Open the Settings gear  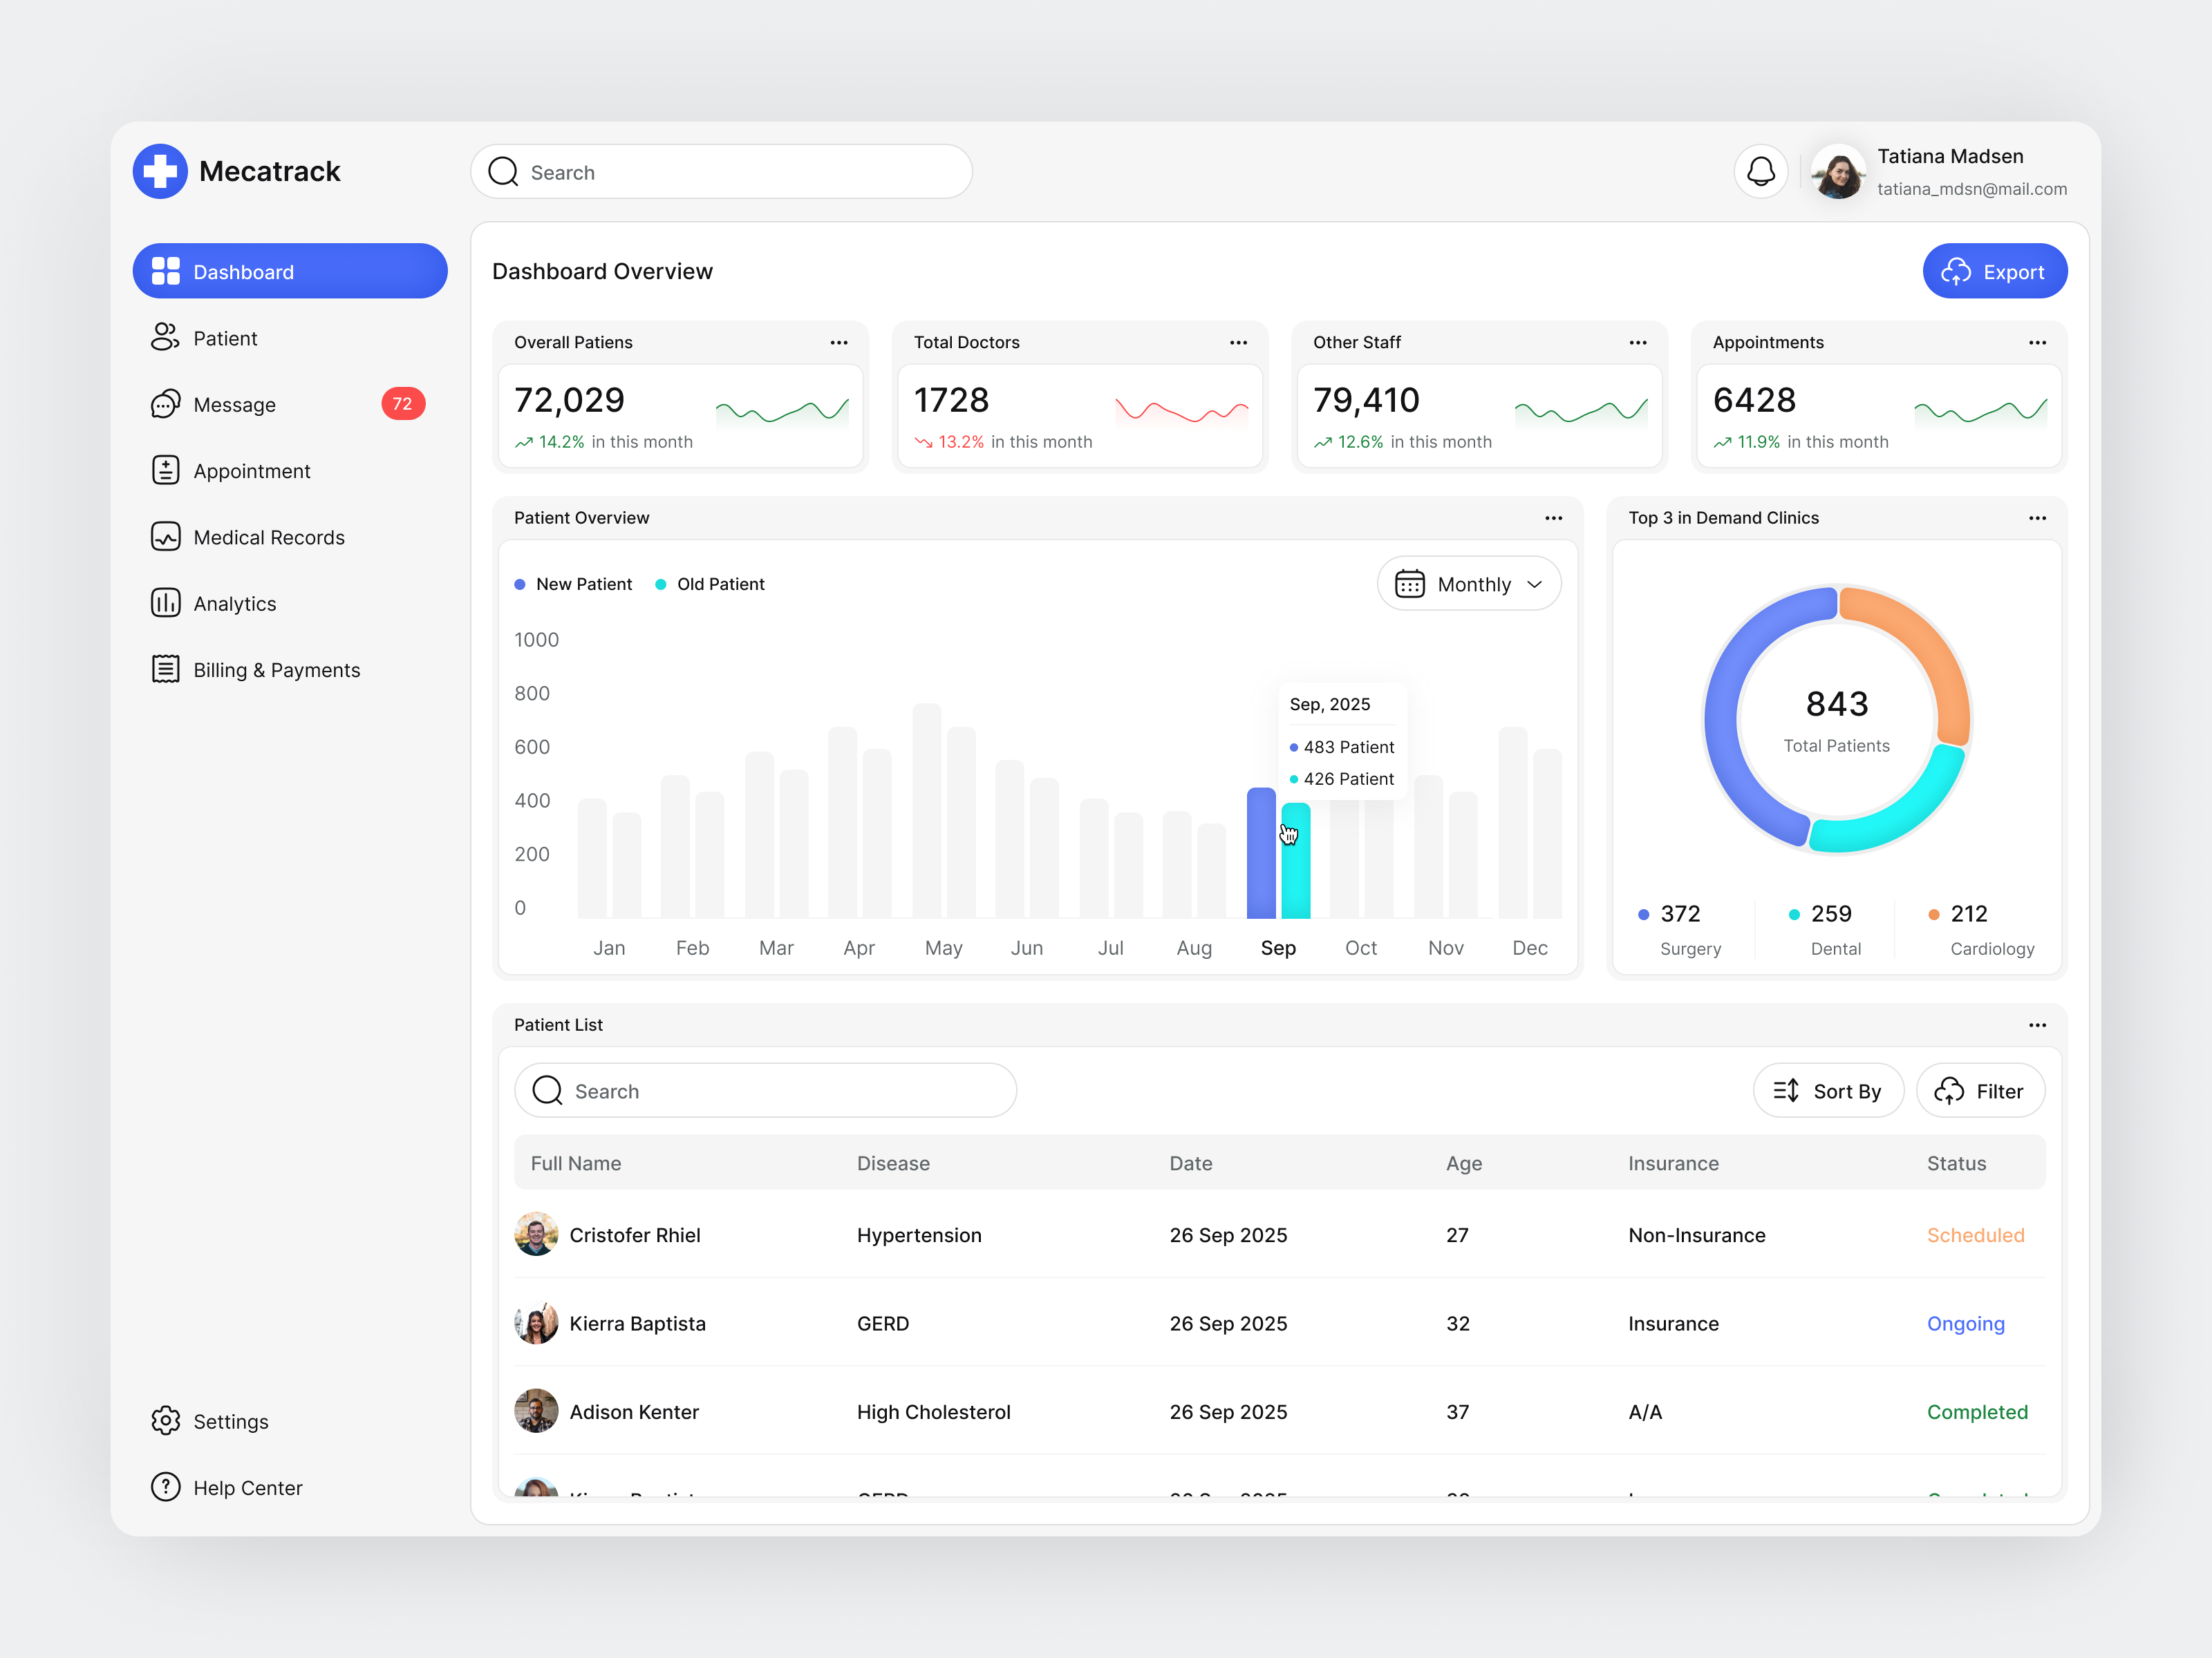[166, 1420]
